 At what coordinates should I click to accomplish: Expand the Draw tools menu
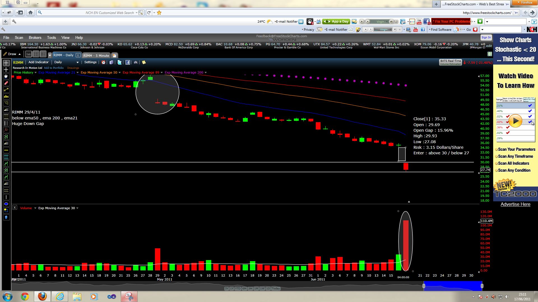tap(12, 54)
